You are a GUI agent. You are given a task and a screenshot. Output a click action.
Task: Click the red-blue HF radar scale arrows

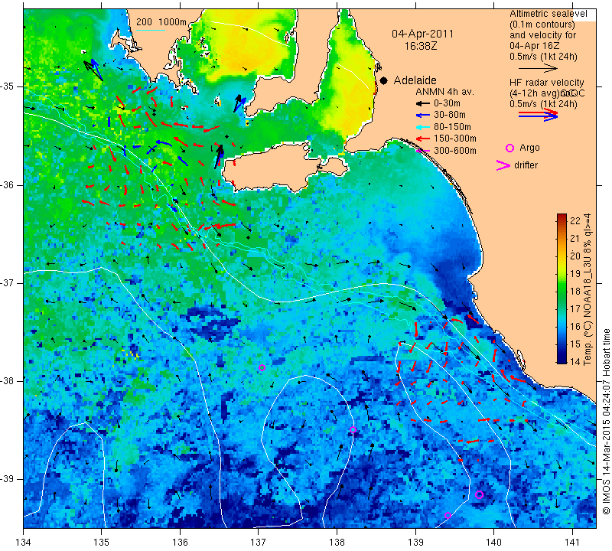pos(538,115)
